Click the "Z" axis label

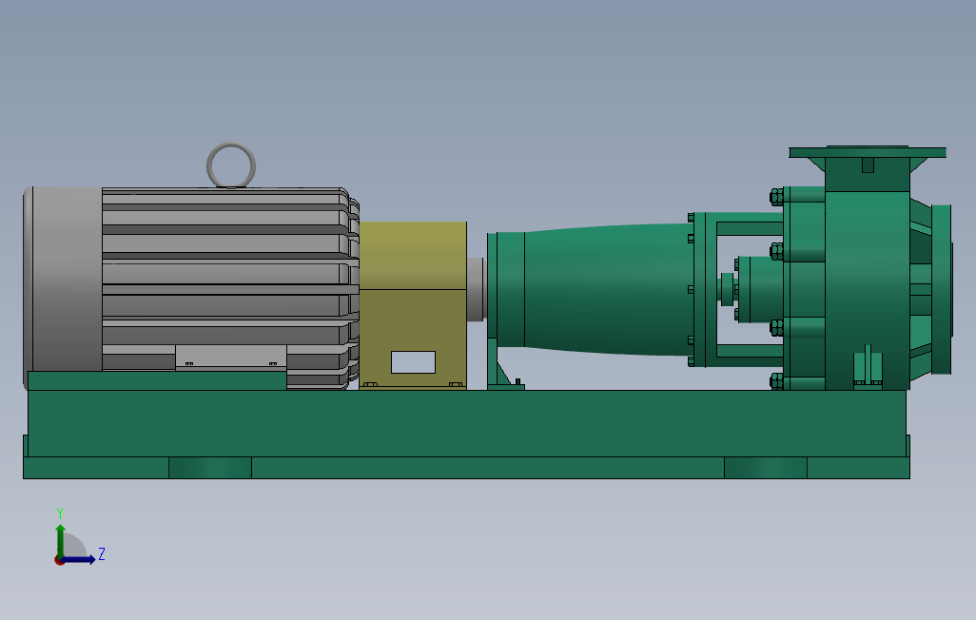coord(102,554)
